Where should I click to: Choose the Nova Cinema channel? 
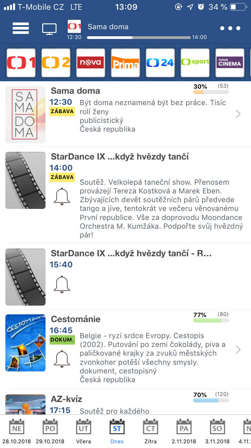pyautogui.click(x=230, y=63)
